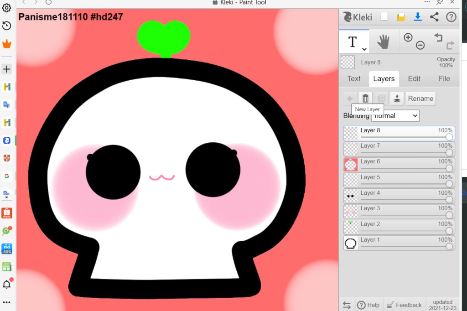Select Layer 6 in the layer list

[399, 165]
